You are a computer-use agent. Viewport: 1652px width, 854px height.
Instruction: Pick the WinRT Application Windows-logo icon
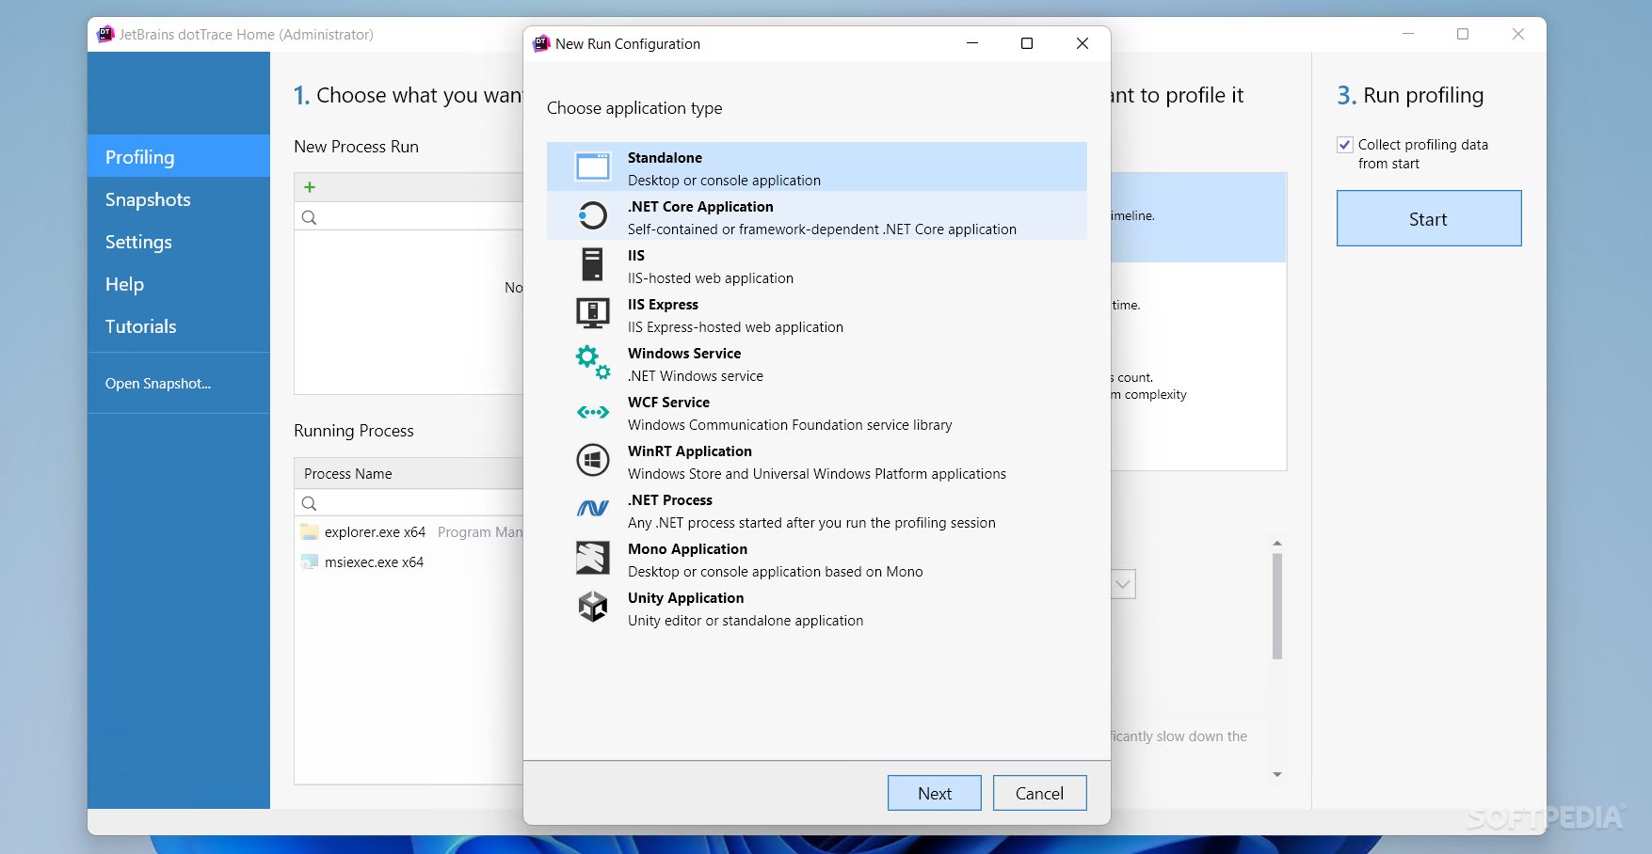point(593,460)
